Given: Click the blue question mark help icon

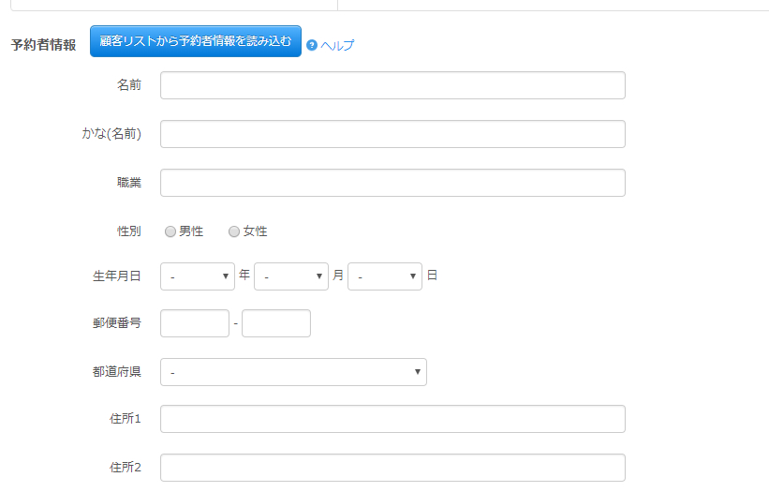Looking at the screenshot, I should (x=312, y=45).
